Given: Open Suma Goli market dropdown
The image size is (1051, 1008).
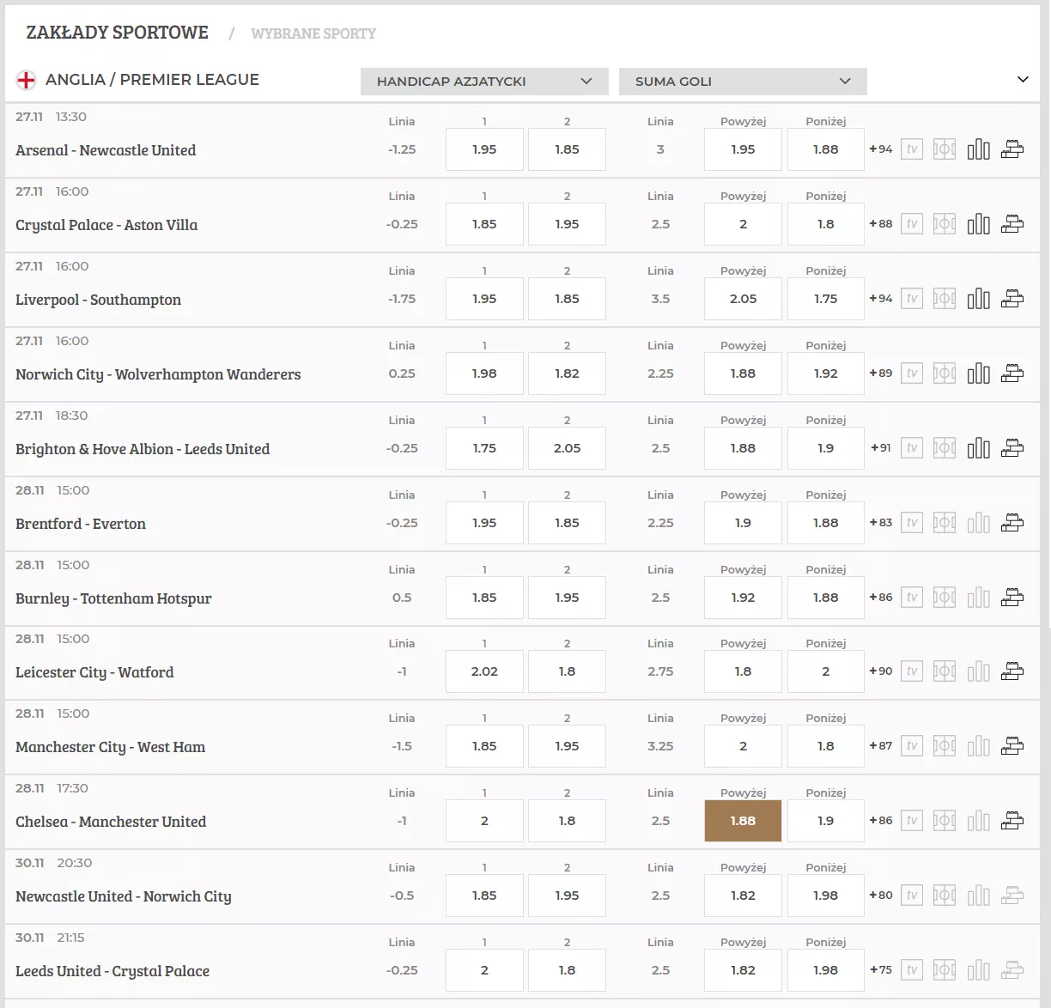Looking at the screenshot, I should pos(743,82).
